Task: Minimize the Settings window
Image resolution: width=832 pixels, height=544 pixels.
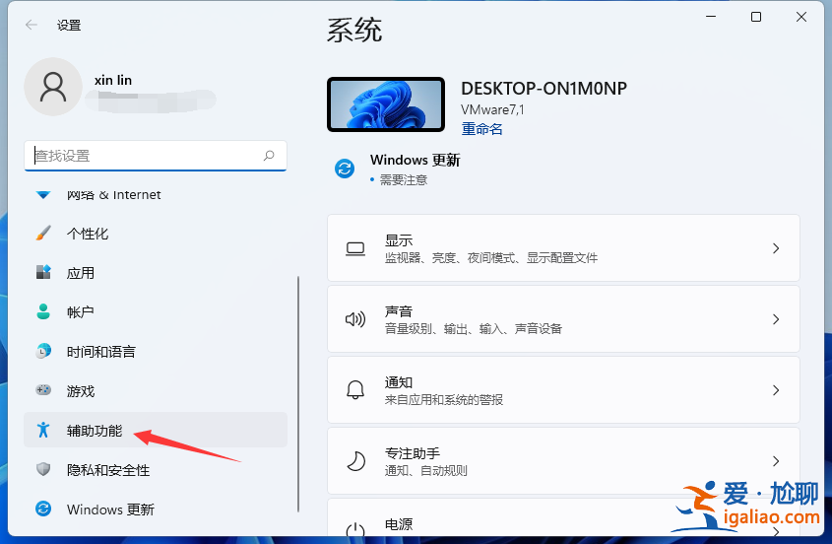Action: tap(711, 17)
